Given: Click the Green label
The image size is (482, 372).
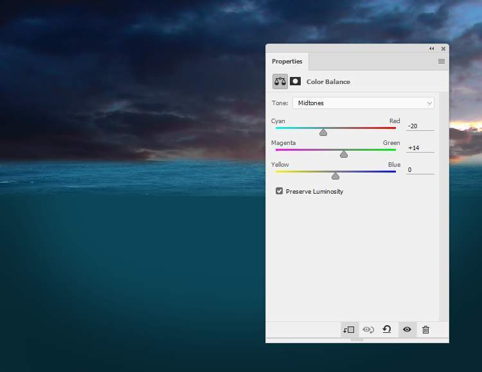Looking at the screenshot, I should click(391, 142).
